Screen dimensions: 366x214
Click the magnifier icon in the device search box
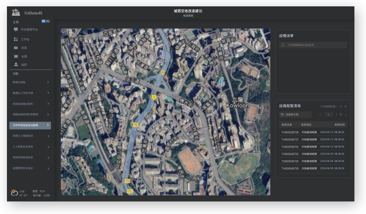coord(283,45)
